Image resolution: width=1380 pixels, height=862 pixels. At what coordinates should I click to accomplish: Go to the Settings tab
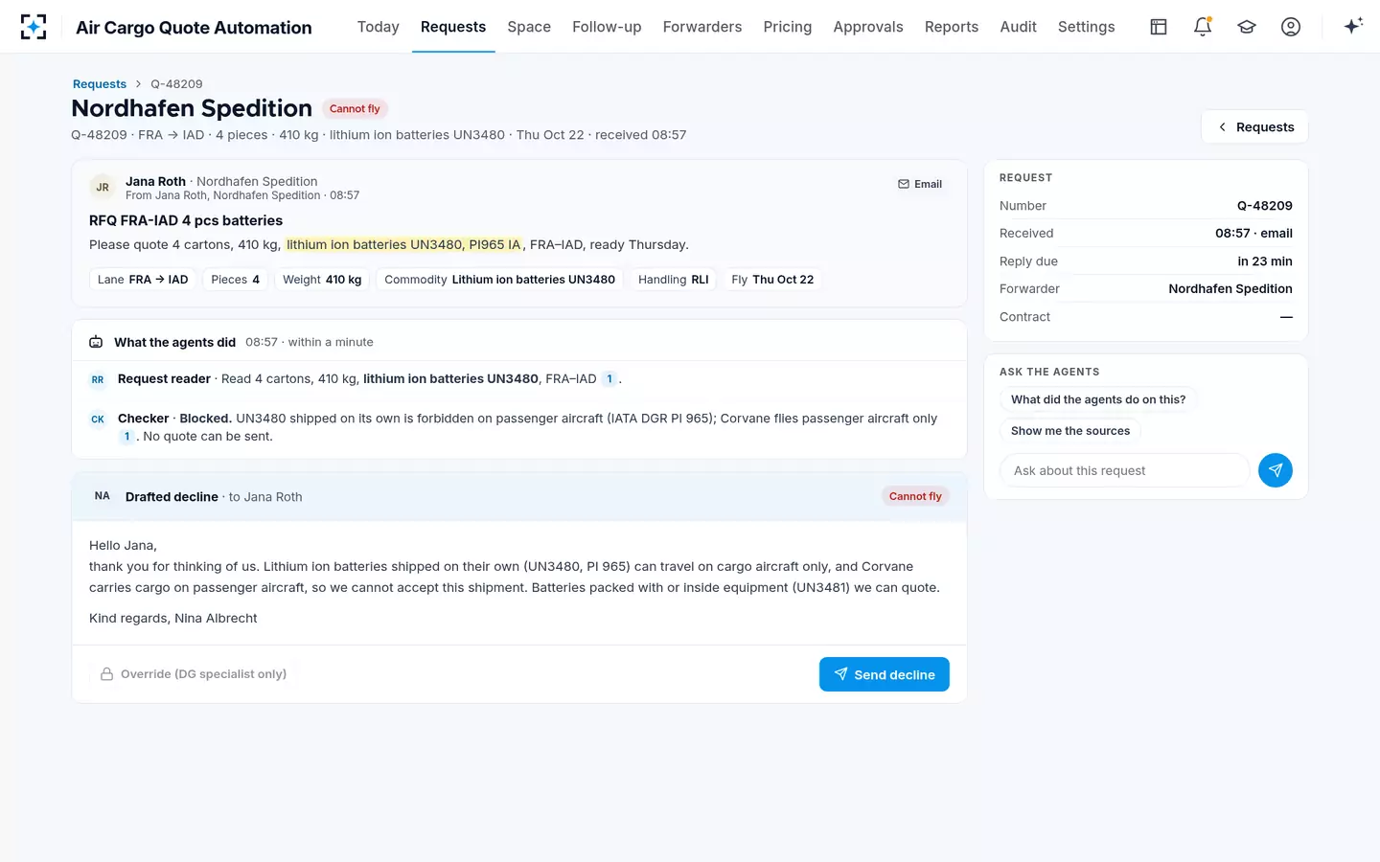[x=1087, y=27]
